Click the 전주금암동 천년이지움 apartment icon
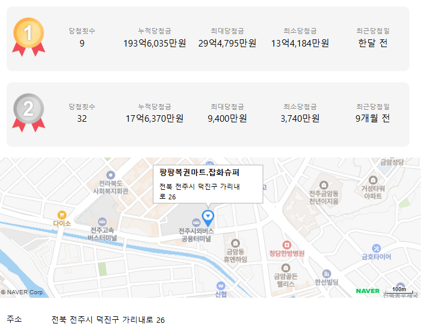The image size is (425, 330). [324, 186]
